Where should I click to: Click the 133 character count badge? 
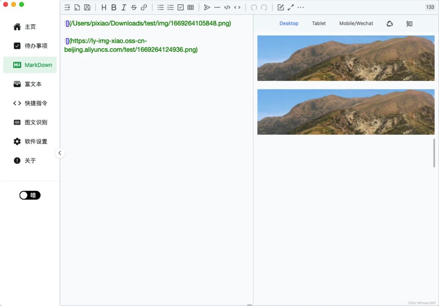click(430, 7)
